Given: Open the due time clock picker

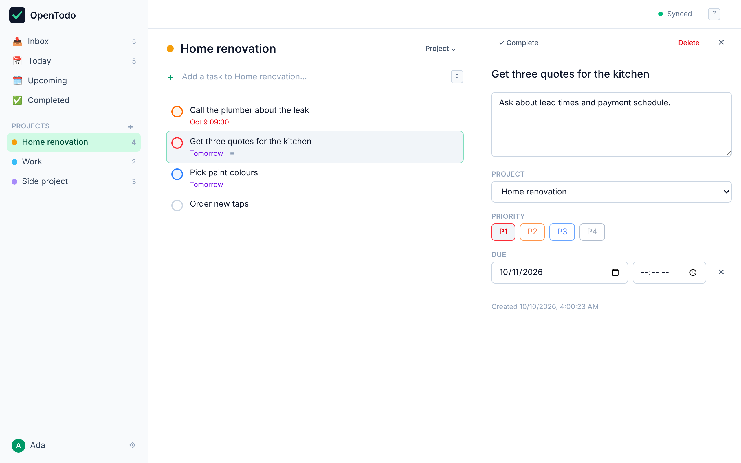Looking at the screenshot, I should (x=693, y=273).
